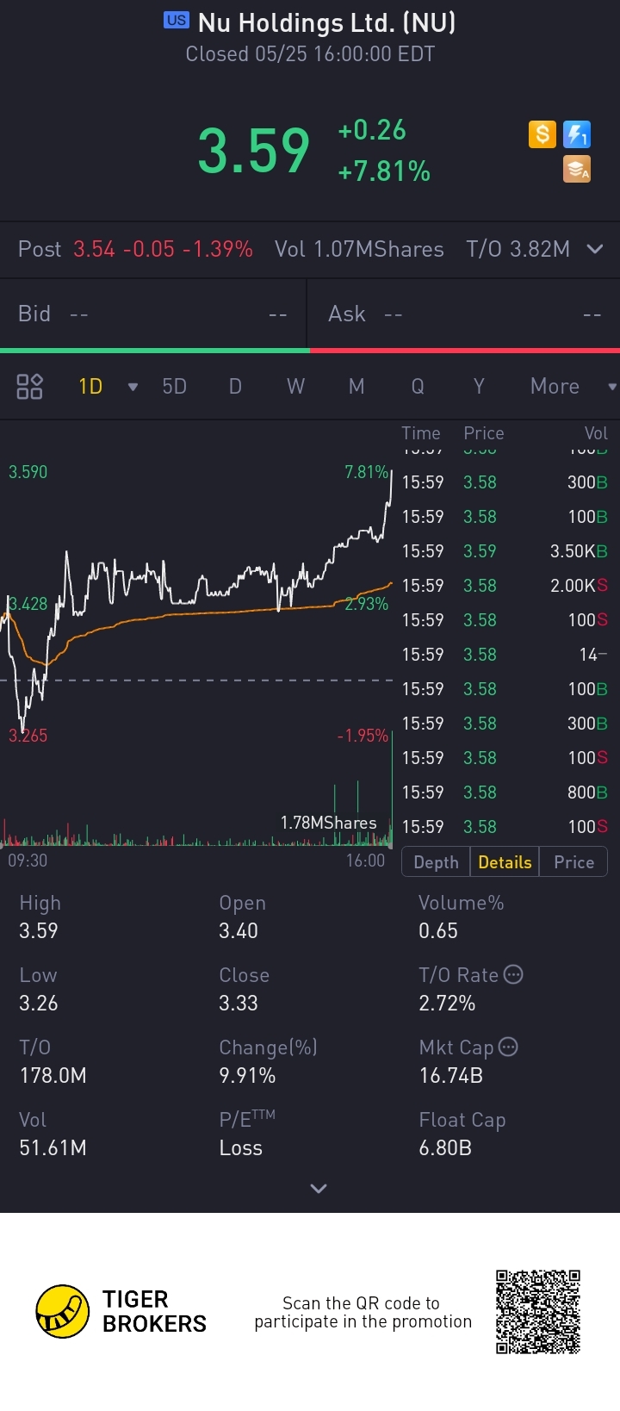
Task: Open the chart layout grid icon
Action: coord(30,386)
